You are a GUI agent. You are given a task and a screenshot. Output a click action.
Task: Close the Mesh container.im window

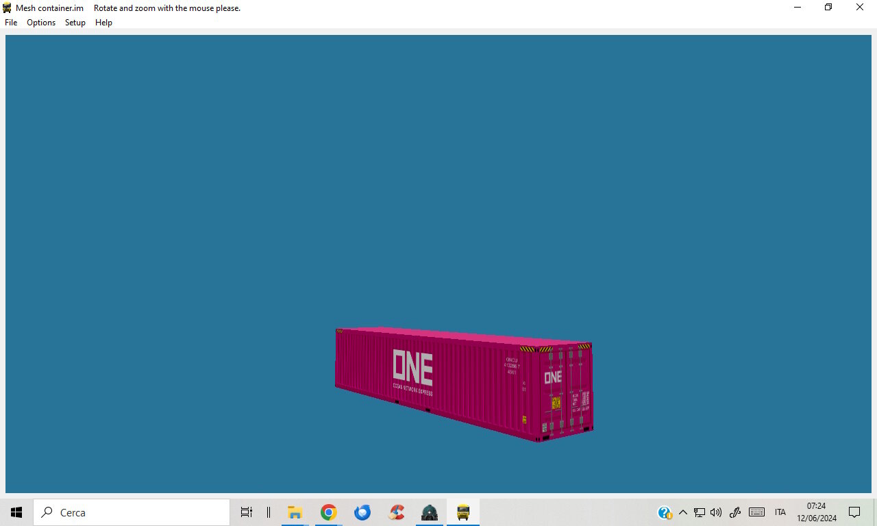[x=860, y=8]
